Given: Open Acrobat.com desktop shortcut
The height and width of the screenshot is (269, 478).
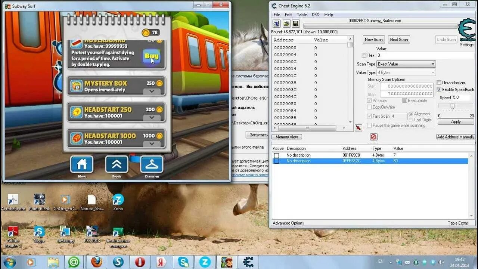Looking at the screenshot, I should pyautogui.click(x=13, y=202).
